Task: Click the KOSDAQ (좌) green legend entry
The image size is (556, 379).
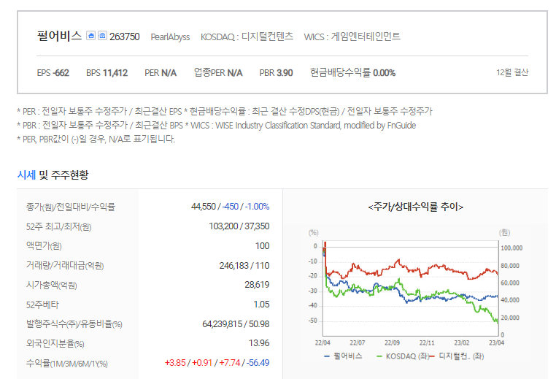Action: pyautogui.click(x=403, y=356)
